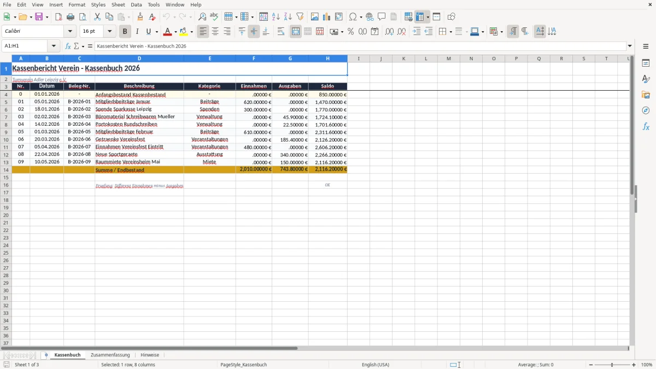Click the Formula equals button

(90, 46)
